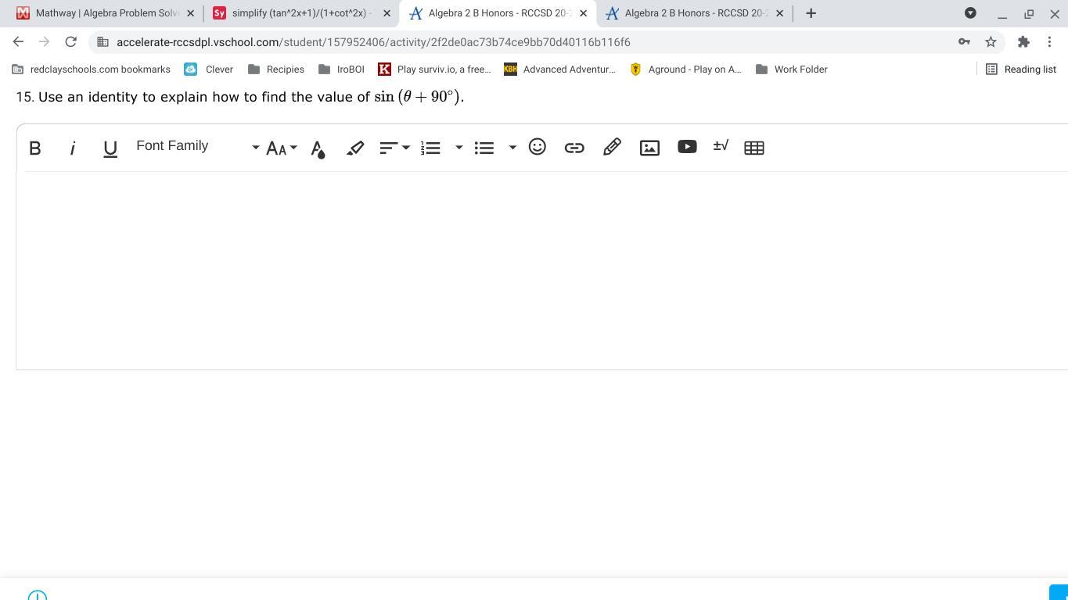This screenshot has height=600, width=1068.
Task: Switch to the simplify tan^2x tab
Action: (x=301, y=13)
